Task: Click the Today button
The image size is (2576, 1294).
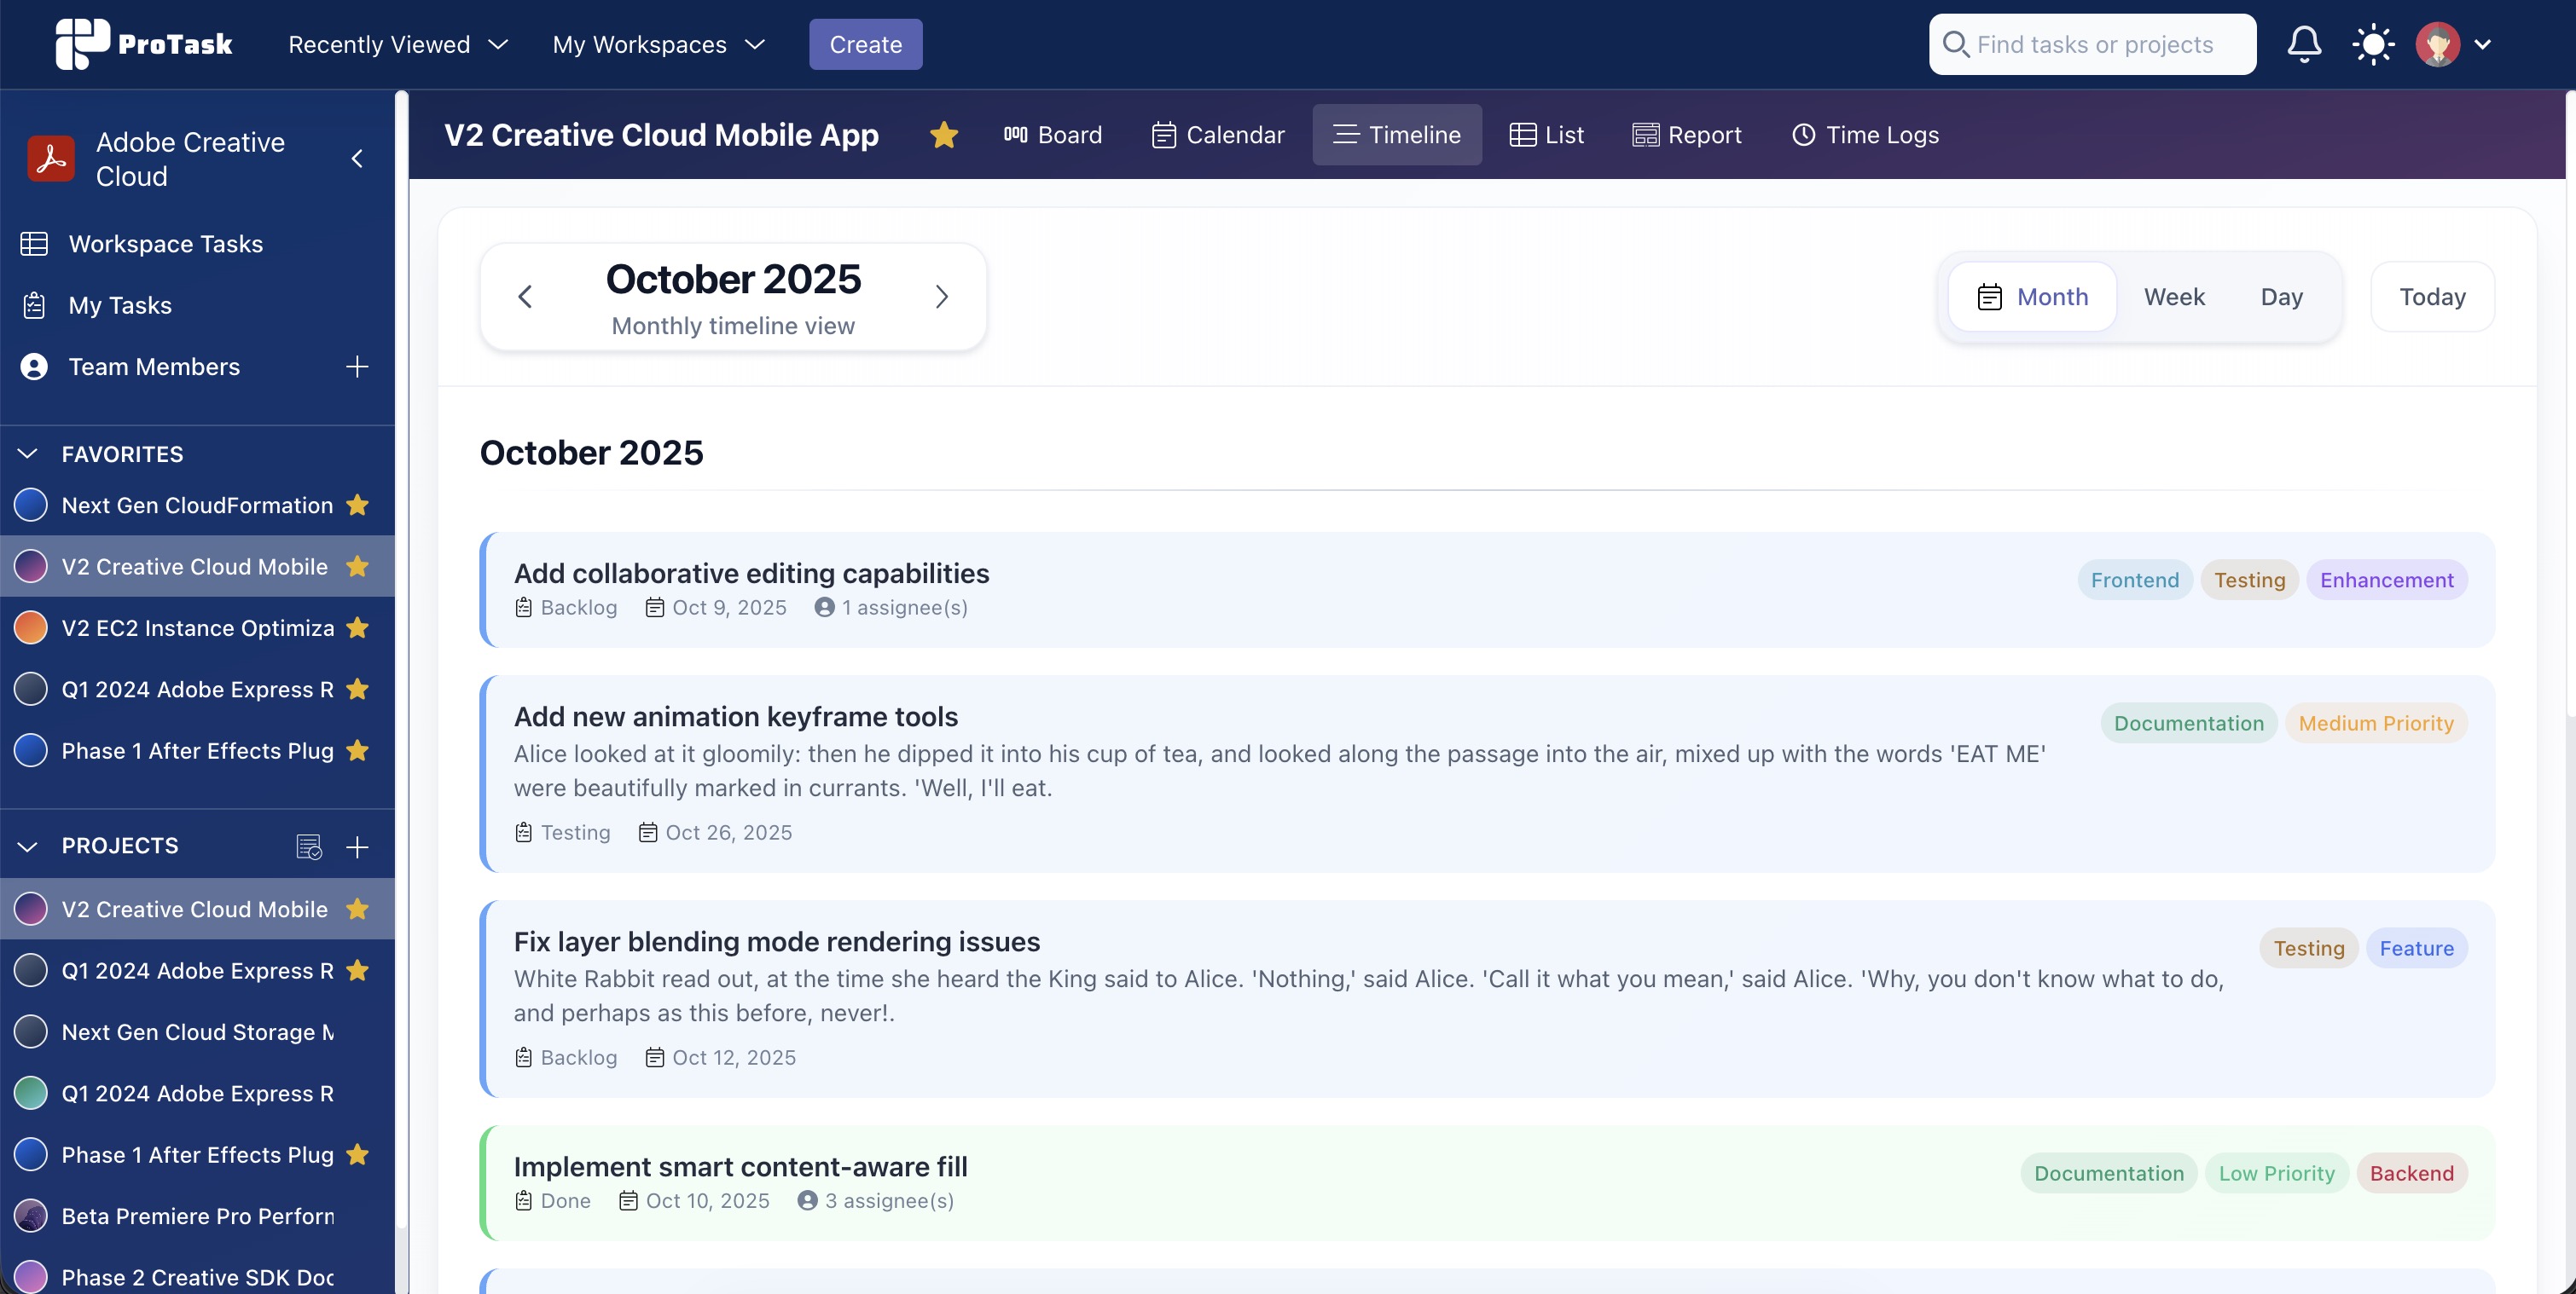Action: click(x=2431, y=297)
